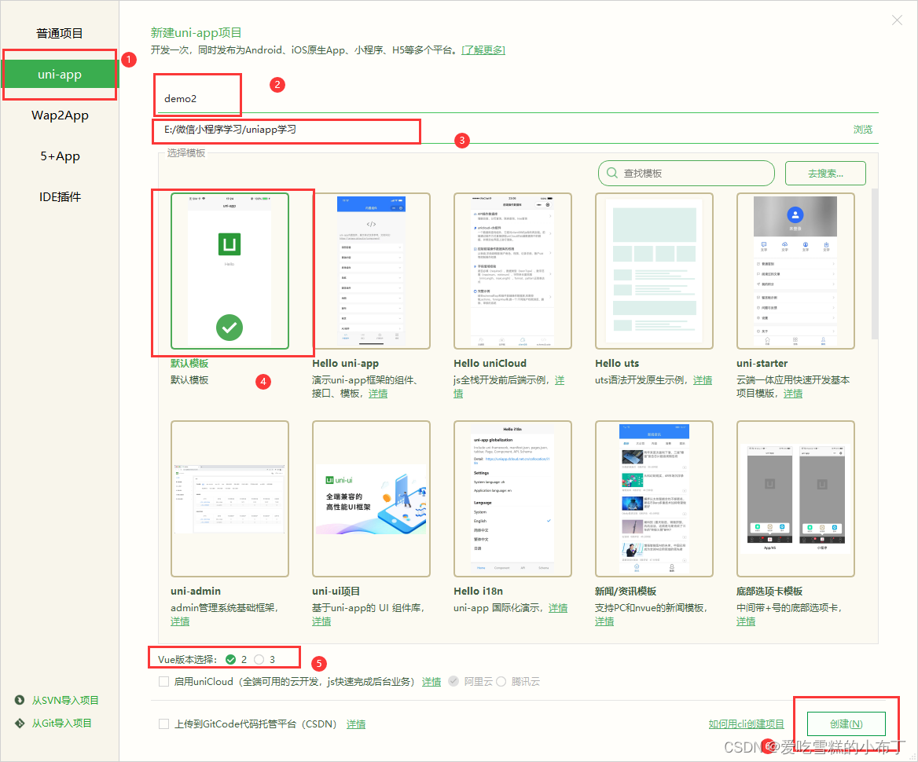The image size is (918, 762).
Task: Select the Hello uni-app template thumbnail
Action: click(371, 271)
